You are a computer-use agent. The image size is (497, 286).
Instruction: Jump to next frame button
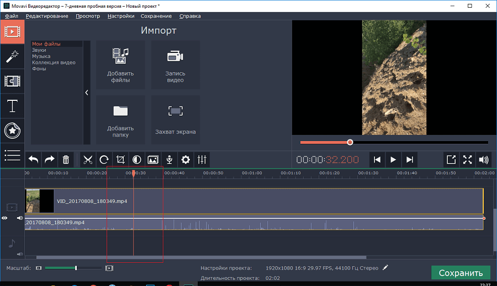[410, 160]
